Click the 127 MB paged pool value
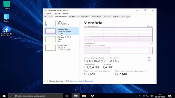Viewport: 175px width, 98px height. [89, 74]
